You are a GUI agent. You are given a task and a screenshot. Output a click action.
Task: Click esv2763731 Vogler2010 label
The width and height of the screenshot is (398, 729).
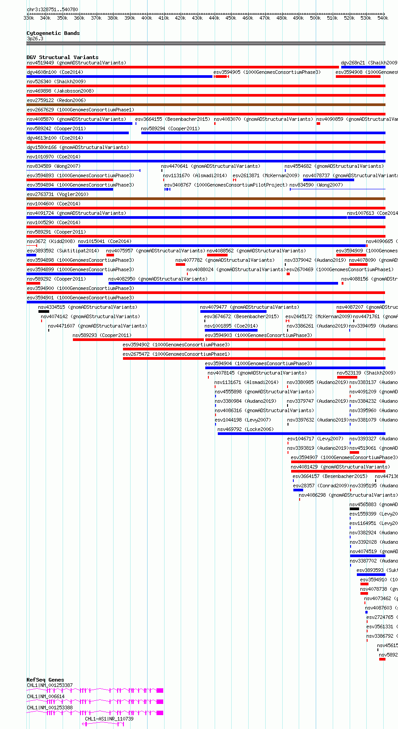click(x=58, y=195)
